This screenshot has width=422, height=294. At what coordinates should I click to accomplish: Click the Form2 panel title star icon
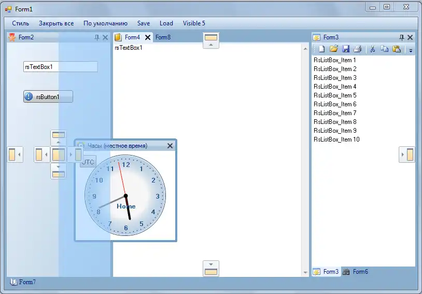point(12,37)
